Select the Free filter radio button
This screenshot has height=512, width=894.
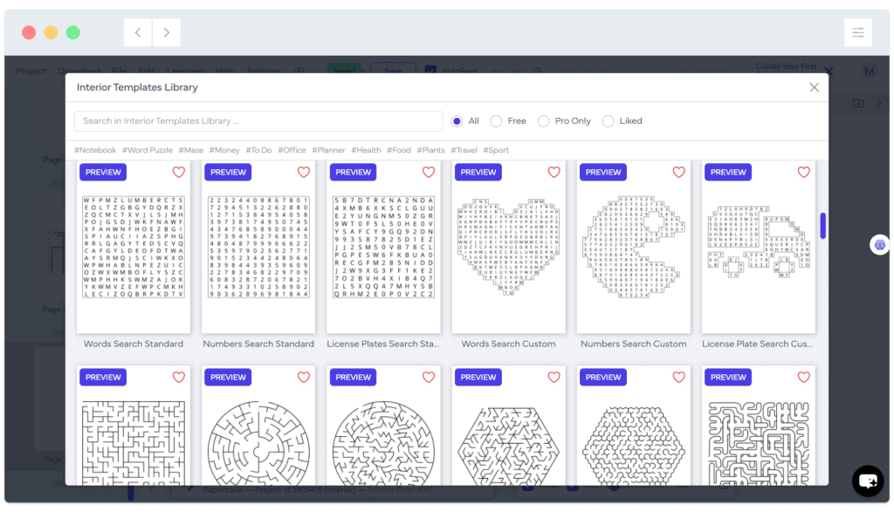pyautogui.click(x=496, y=120)
